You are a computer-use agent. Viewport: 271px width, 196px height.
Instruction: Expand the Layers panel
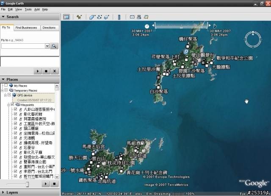(x=3, y=192)
